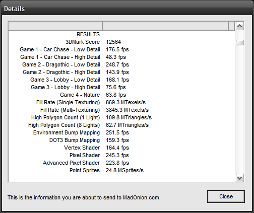Select Game 2 Dragothic Low Detail row
Image resolution: width=254 pixels, height=213 pixels.
(x=122, y=64)
